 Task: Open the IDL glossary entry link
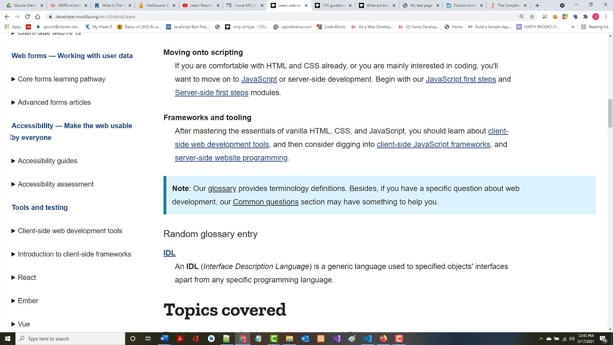tap(170, 253)
